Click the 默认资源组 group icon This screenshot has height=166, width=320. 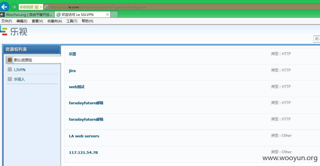point(10,60)
